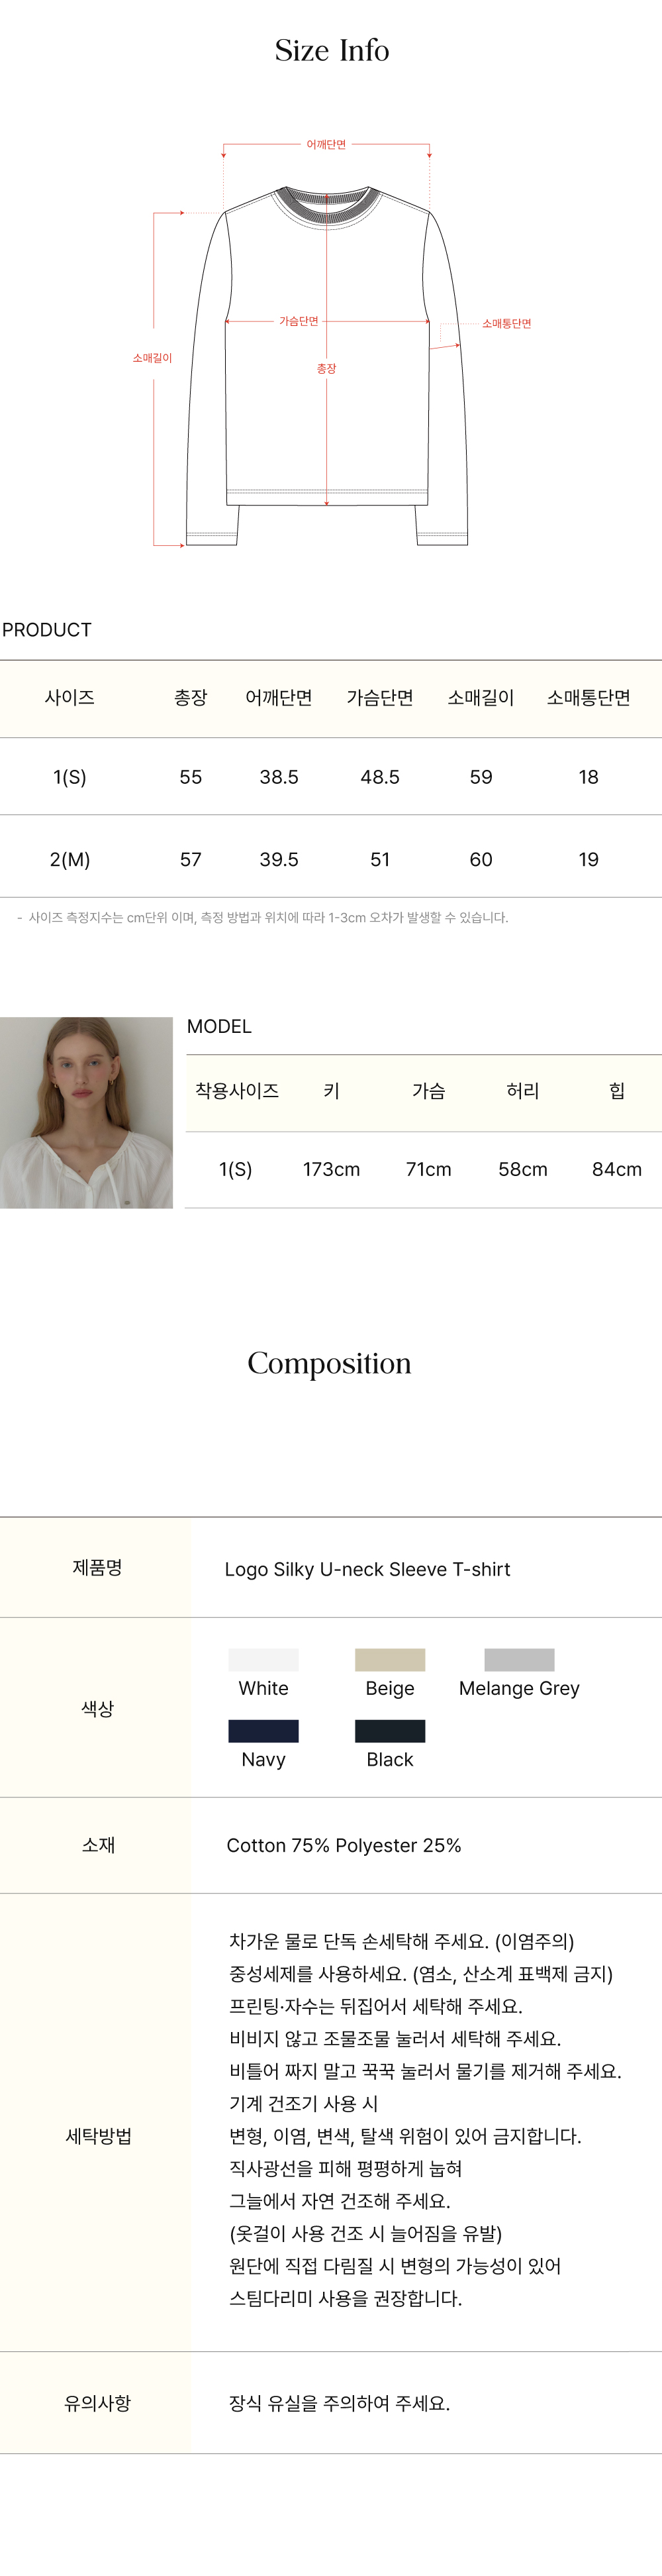
Task: Click the 2(M) size row label
Action: [x=70, y=859]
